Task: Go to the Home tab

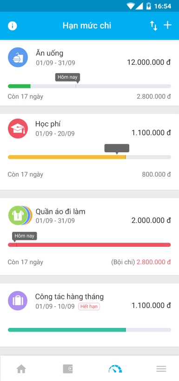Action: (x=21, y=369)
